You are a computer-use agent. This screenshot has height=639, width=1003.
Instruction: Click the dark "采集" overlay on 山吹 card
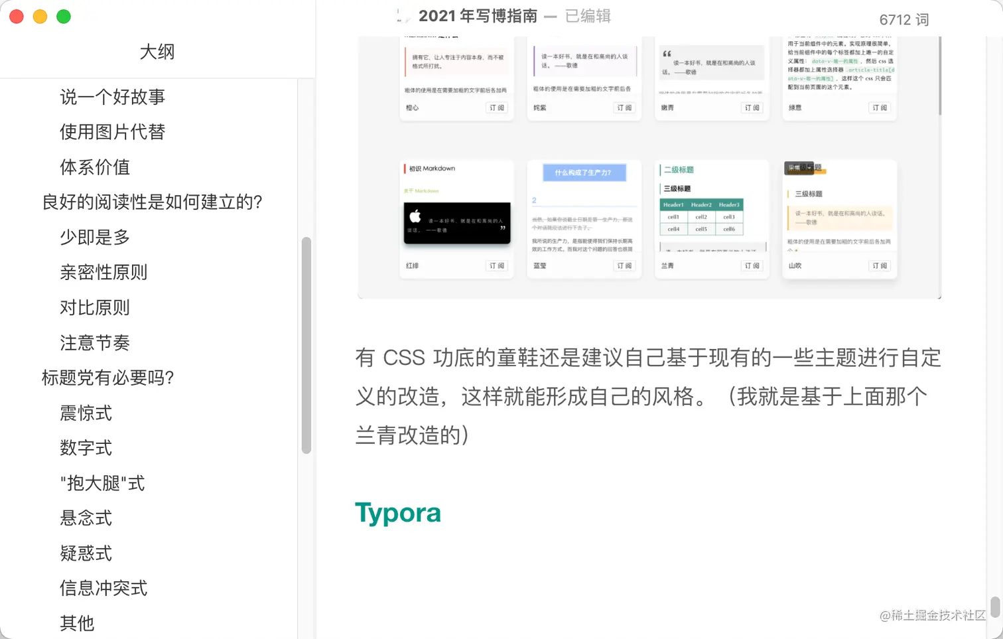799,168
